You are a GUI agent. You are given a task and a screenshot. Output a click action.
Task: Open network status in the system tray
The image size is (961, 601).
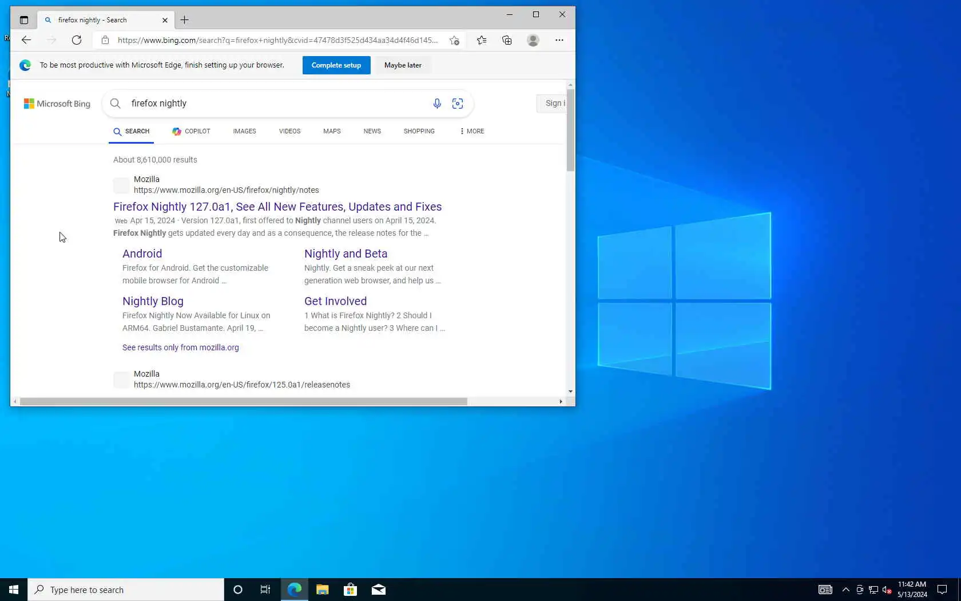[873, 590]
